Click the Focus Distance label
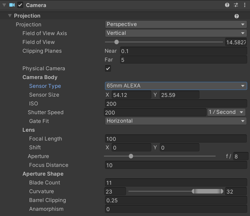250x216 pixels. (48, 165)
